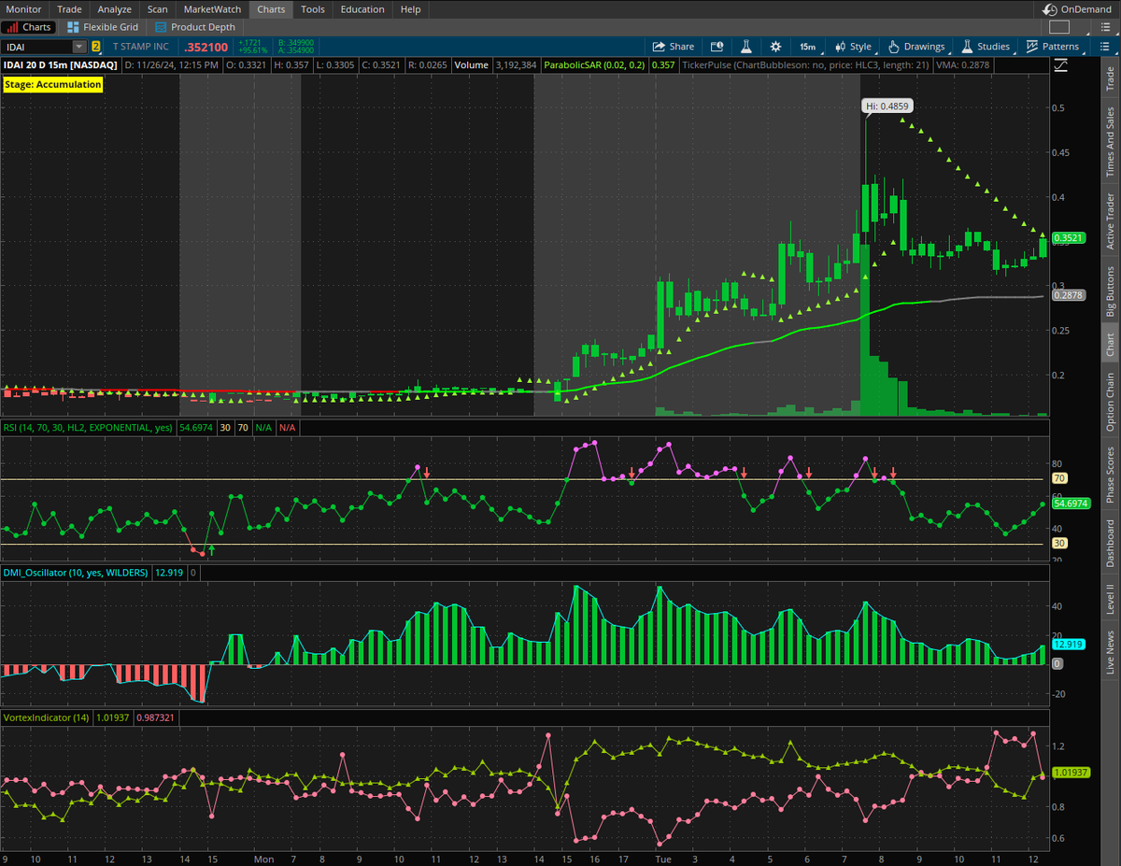The width and height of the screenshot is (1121, 866).
Task: Switch to the Analyze tab
Action: point(115,9)
